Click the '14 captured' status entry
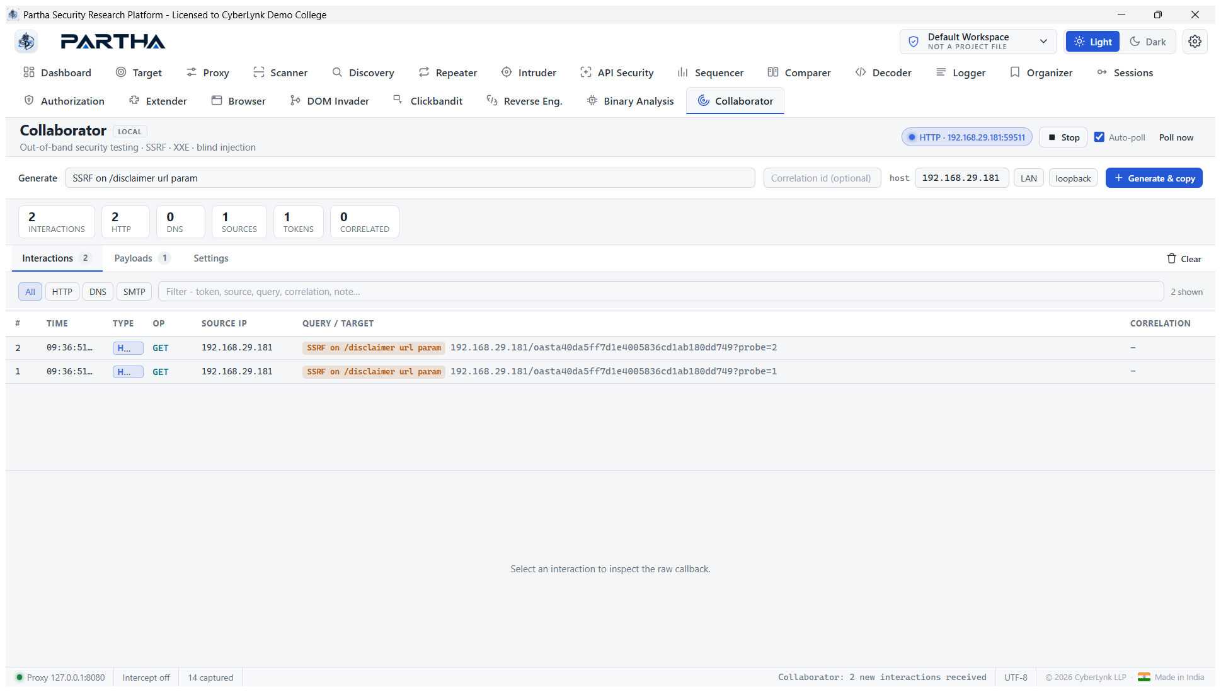The image size is (1221, 692). click(x=210, y=678)
